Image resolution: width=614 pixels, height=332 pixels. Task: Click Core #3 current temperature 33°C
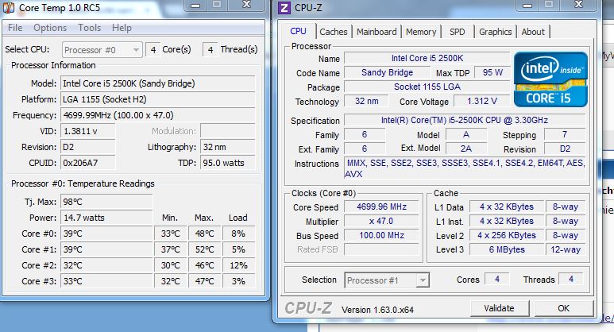tap(106, 281)
